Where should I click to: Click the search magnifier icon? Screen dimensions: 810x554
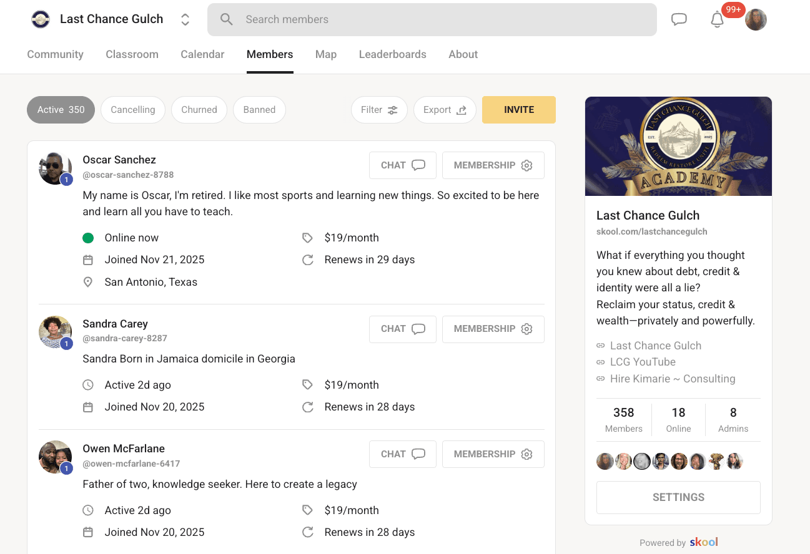pos(227,19)
